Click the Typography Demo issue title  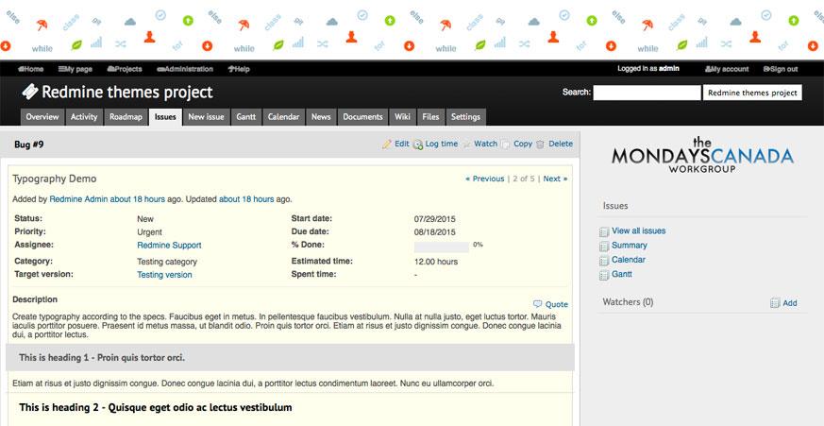(x=55, y=179)
